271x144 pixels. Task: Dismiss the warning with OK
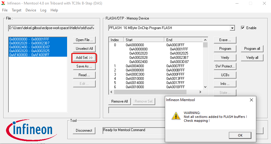(240, 135)
